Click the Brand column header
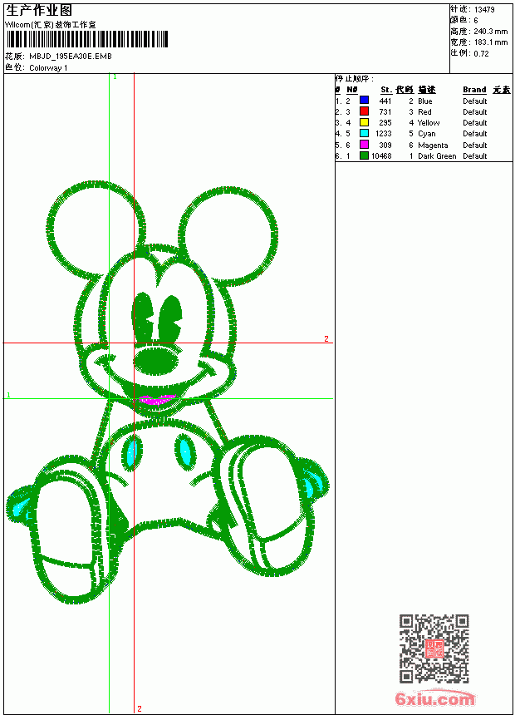 click(x=474, y=90)
